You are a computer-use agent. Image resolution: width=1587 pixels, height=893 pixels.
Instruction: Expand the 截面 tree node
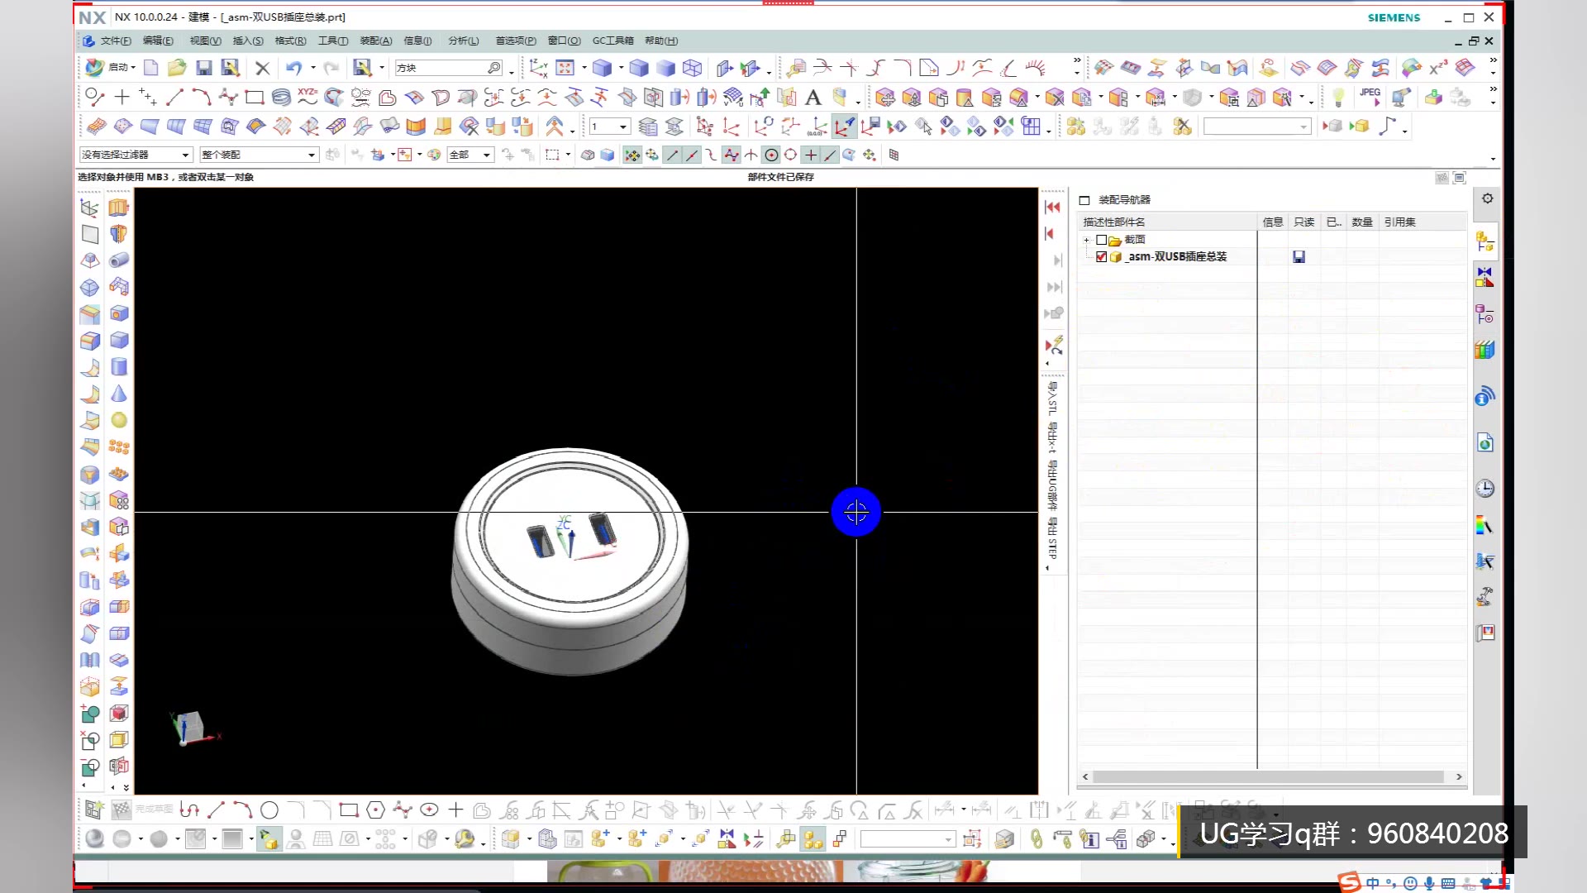[x=1086, y=240]
